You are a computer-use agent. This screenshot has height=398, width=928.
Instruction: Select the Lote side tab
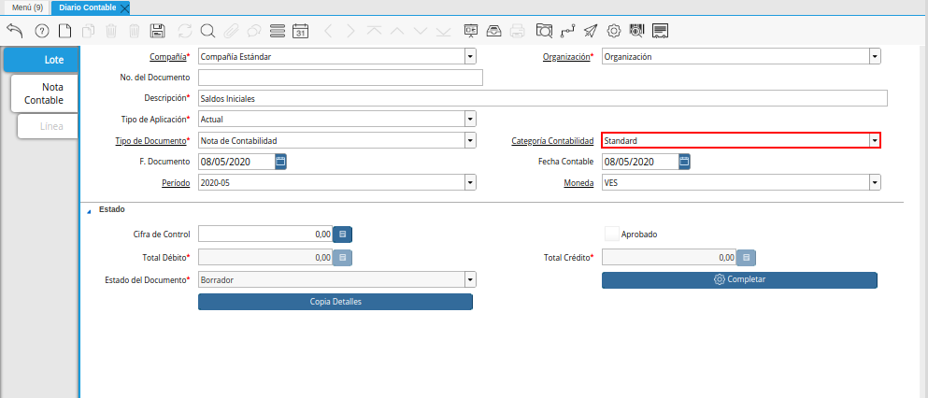click(x=41, y=60)
